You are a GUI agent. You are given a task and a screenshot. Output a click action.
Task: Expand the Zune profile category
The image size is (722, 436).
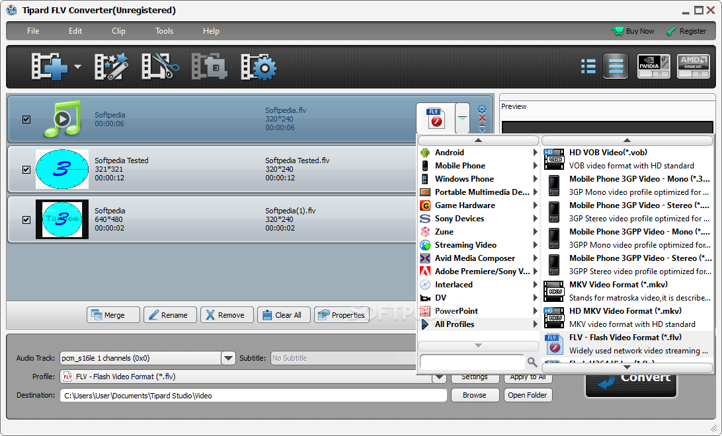[x=479, y=232]
